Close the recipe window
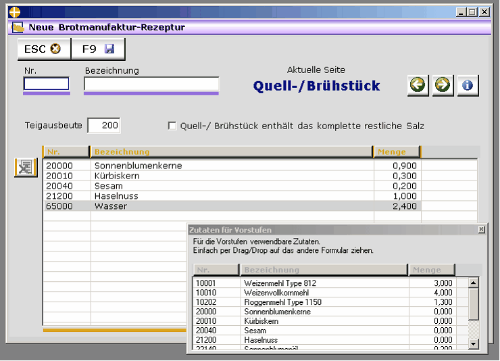This screenshot has height=361, width=500. pyautogui.click(x=484, y=12)
